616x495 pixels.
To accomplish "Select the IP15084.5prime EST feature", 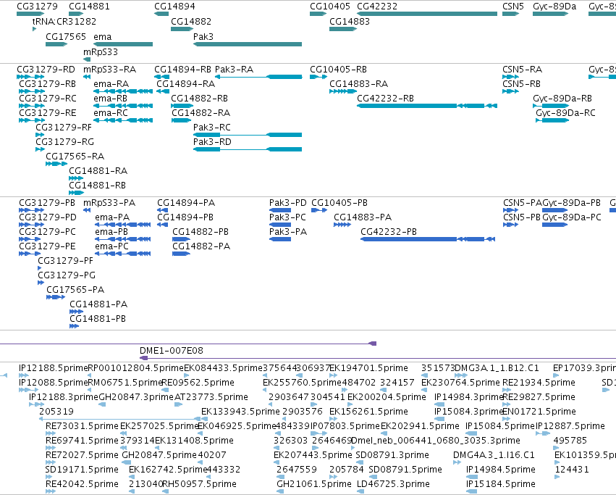I will tap(471, 433).
